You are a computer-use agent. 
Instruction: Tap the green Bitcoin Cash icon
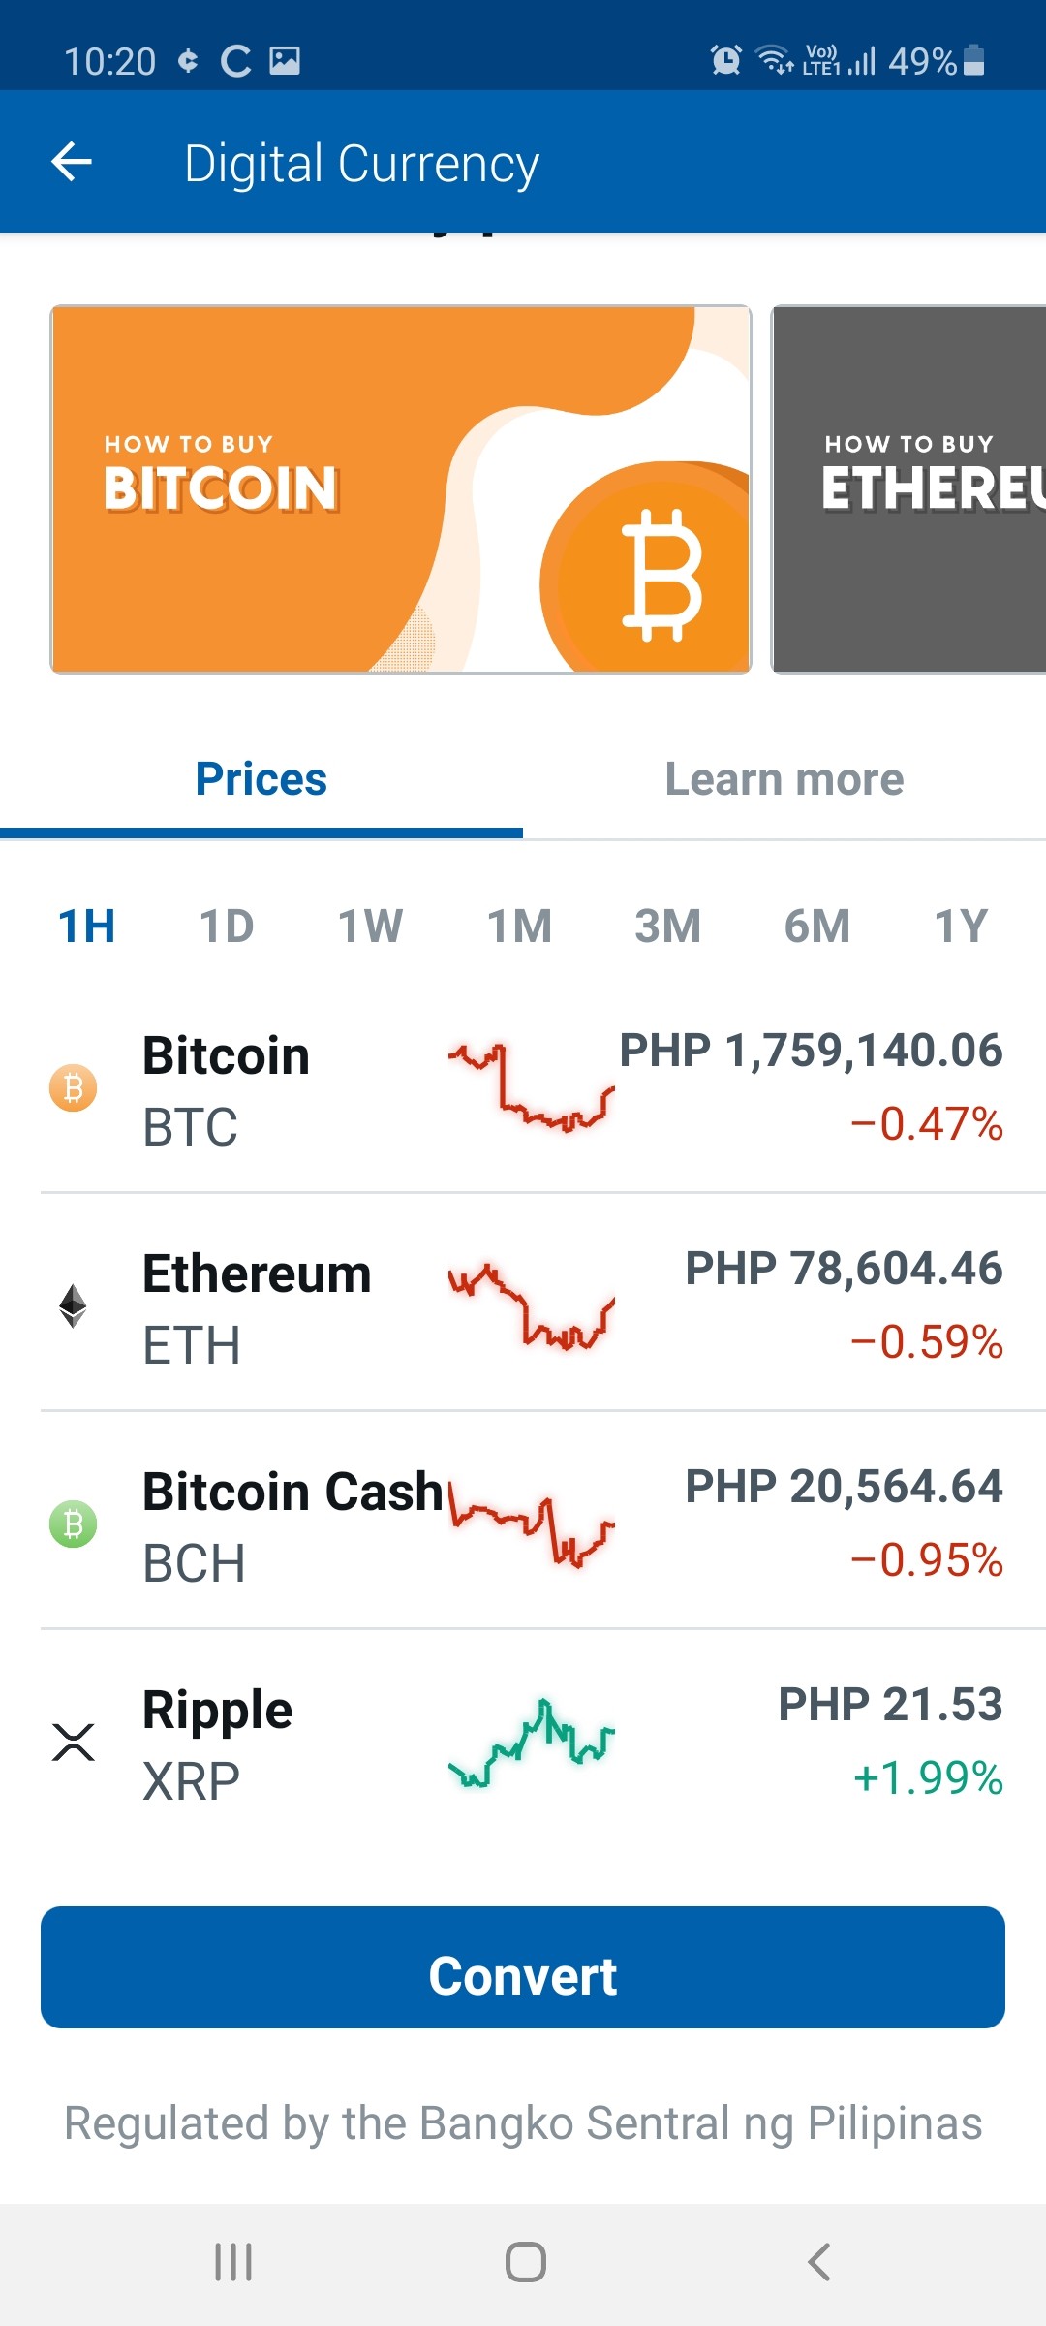click(74, 1524)
